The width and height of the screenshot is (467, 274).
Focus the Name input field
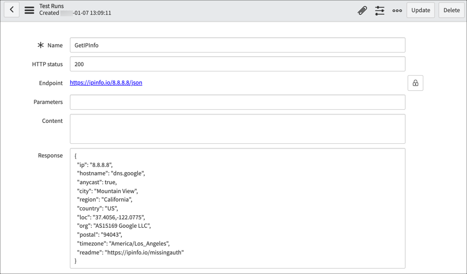[x=238, y=45]
